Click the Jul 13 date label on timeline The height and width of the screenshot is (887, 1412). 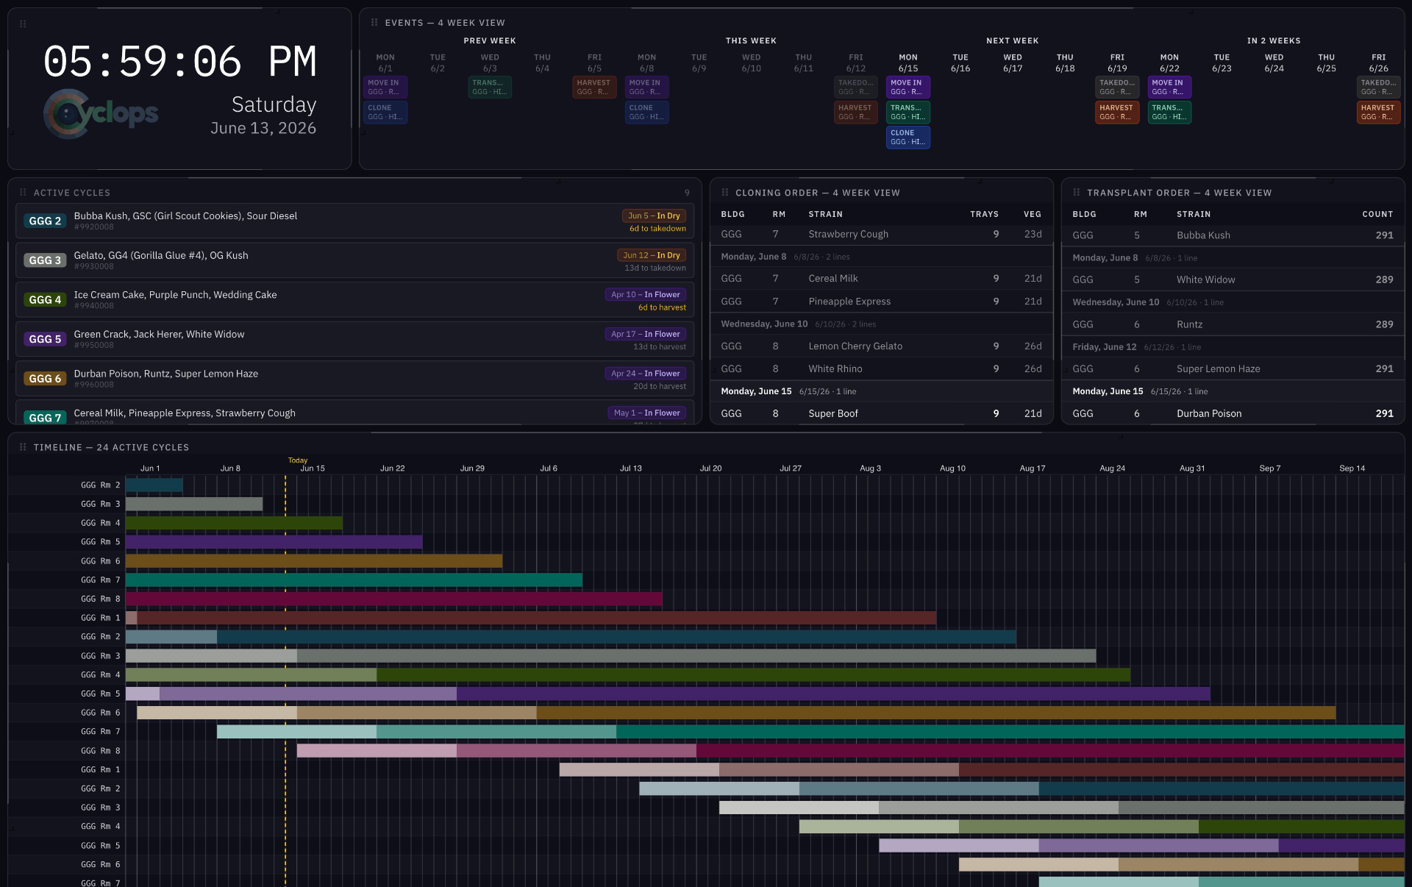630,469
